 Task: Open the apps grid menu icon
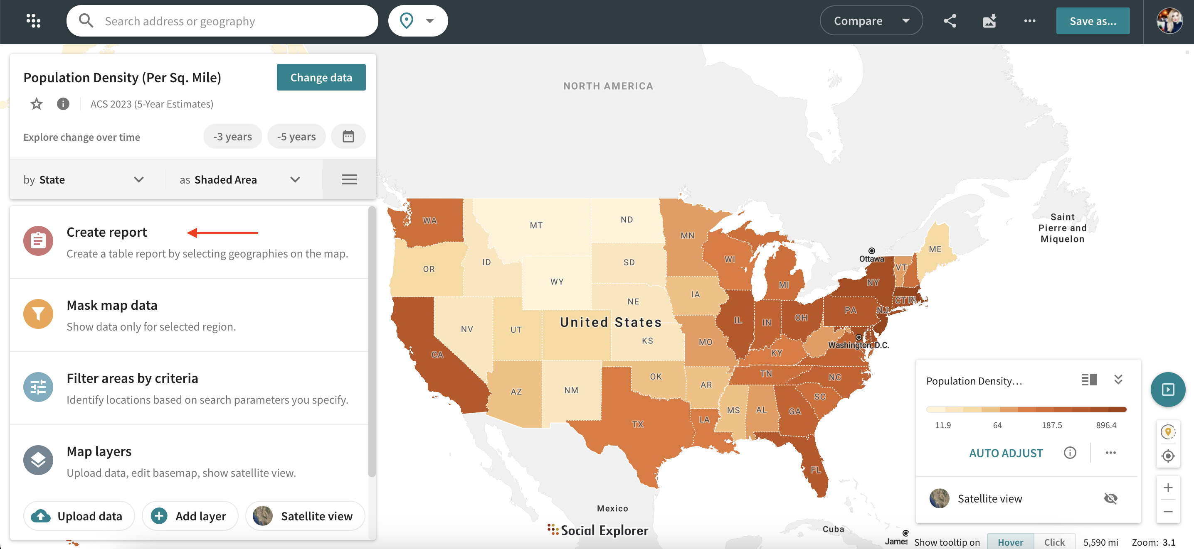point(33,21)
